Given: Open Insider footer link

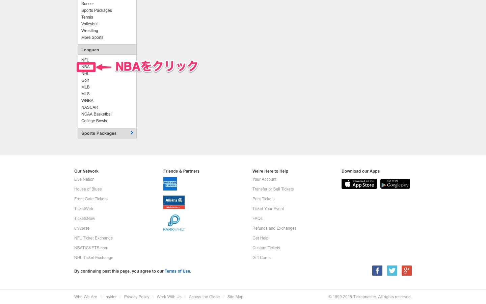Looking at the screenshot, I should pyautogui.click(x=111, y=297).
